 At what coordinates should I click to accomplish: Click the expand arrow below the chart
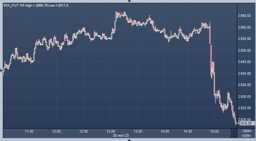coord(129,140)
